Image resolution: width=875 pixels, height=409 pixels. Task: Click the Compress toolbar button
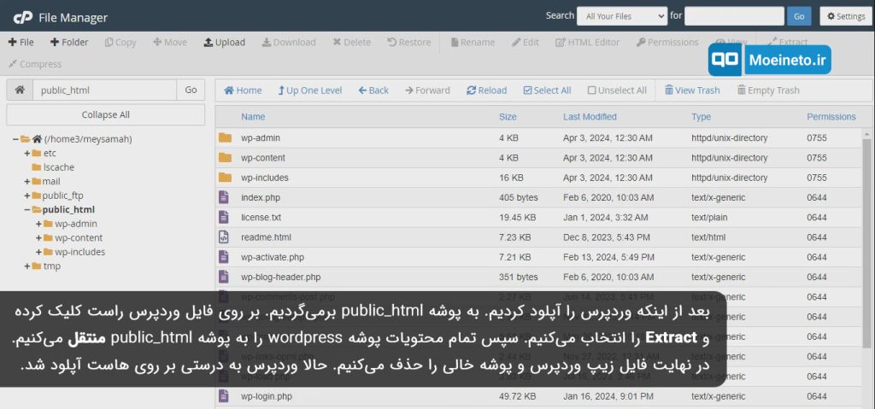(x=34, y=64)
